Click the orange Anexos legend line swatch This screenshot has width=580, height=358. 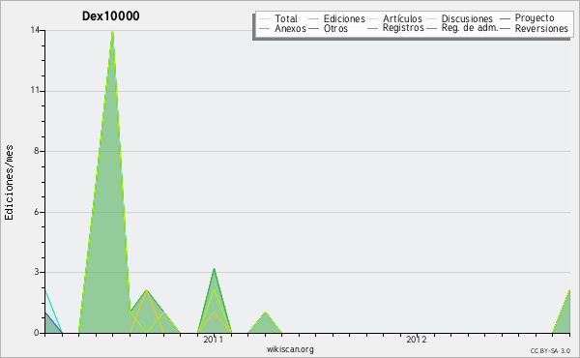click(265, 28)
